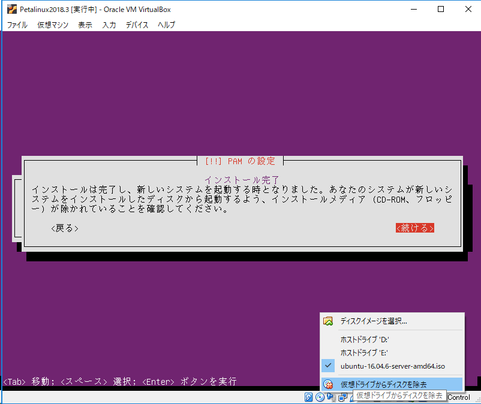Open the ファイル menu

[x=17, y=25]
